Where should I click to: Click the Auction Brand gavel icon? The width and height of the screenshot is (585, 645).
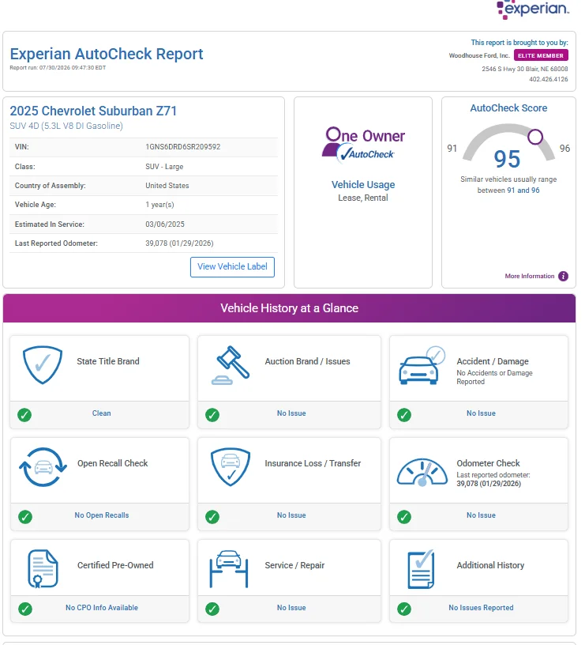point(231,365)
